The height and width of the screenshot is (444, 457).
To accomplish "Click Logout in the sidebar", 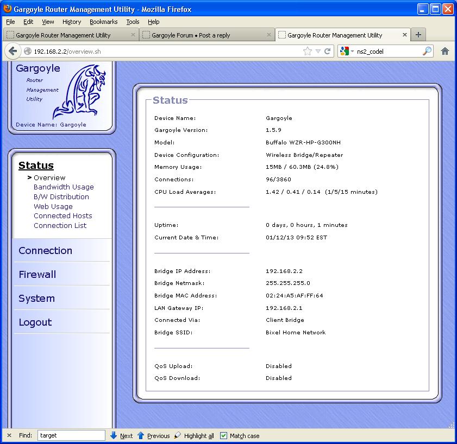I will click(x=35, y=322).
